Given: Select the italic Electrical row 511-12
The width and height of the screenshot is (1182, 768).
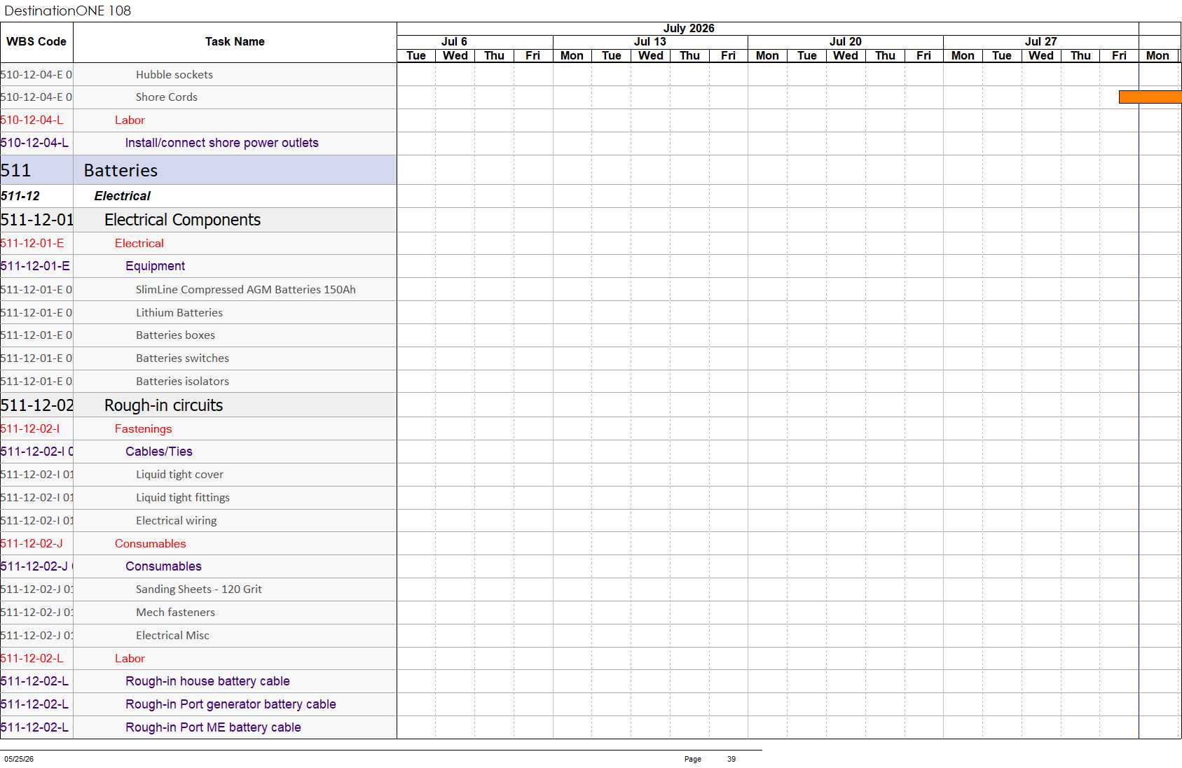Looking at the screenshot, I should click(198, 196).
